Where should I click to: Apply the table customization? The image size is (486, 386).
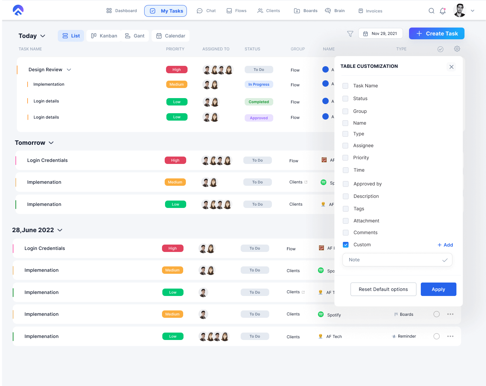[x=439, y=289]
